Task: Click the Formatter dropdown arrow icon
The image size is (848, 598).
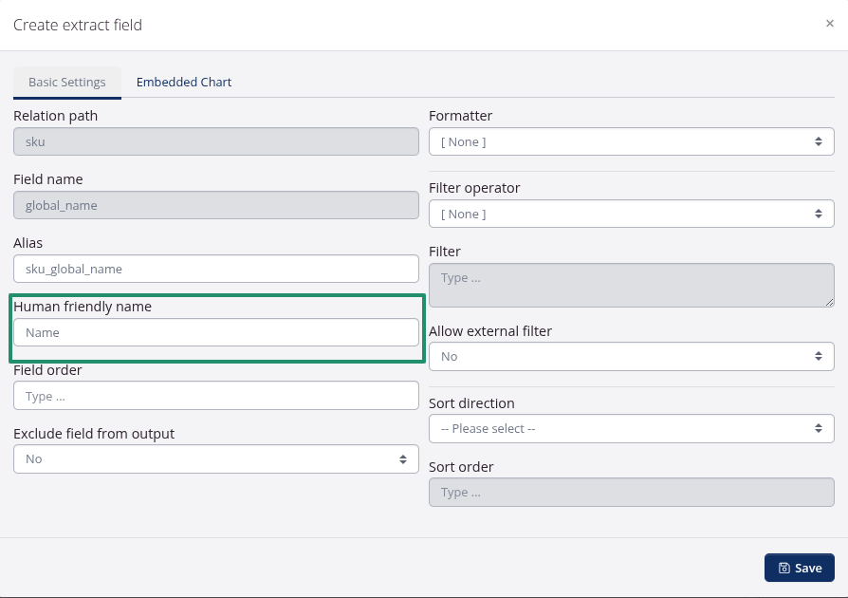Action: 819,141
